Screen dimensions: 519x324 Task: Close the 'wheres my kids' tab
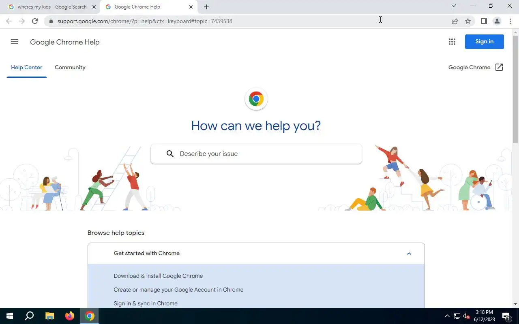click(94, 7)
